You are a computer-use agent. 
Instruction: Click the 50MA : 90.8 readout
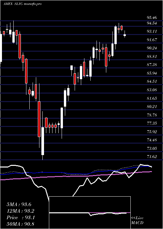pos(21,224)
